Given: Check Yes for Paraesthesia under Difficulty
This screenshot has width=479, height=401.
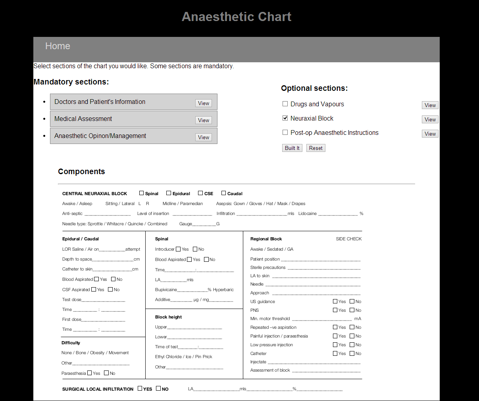Looking at the screenshot, I should [x=90, y=373].
